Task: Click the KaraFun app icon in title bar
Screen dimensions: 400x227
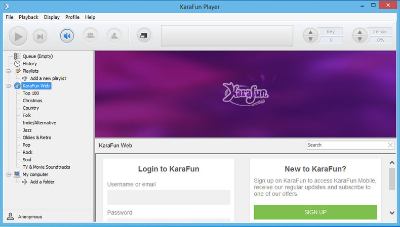Action: (x=7, y=7)
